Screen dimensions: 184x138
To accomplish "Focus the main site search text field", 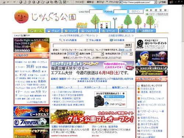I will [x=88, y=46].
